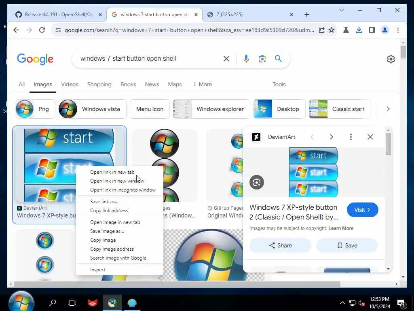
Task: Click Lens icon on preview image
Action: point(257,182)
